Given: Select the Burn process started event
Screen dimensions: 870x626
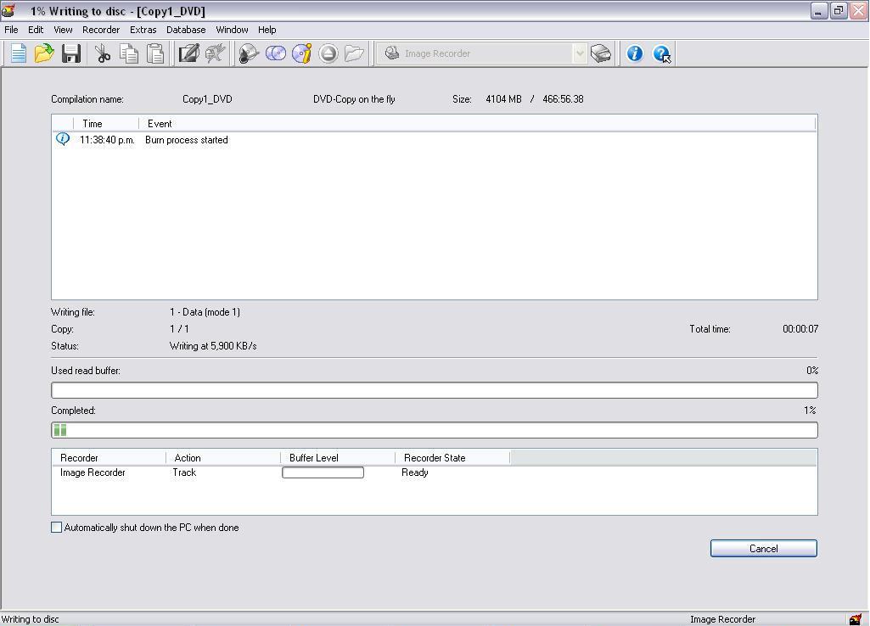Looking at the screenshot, I should pos(186,140).
